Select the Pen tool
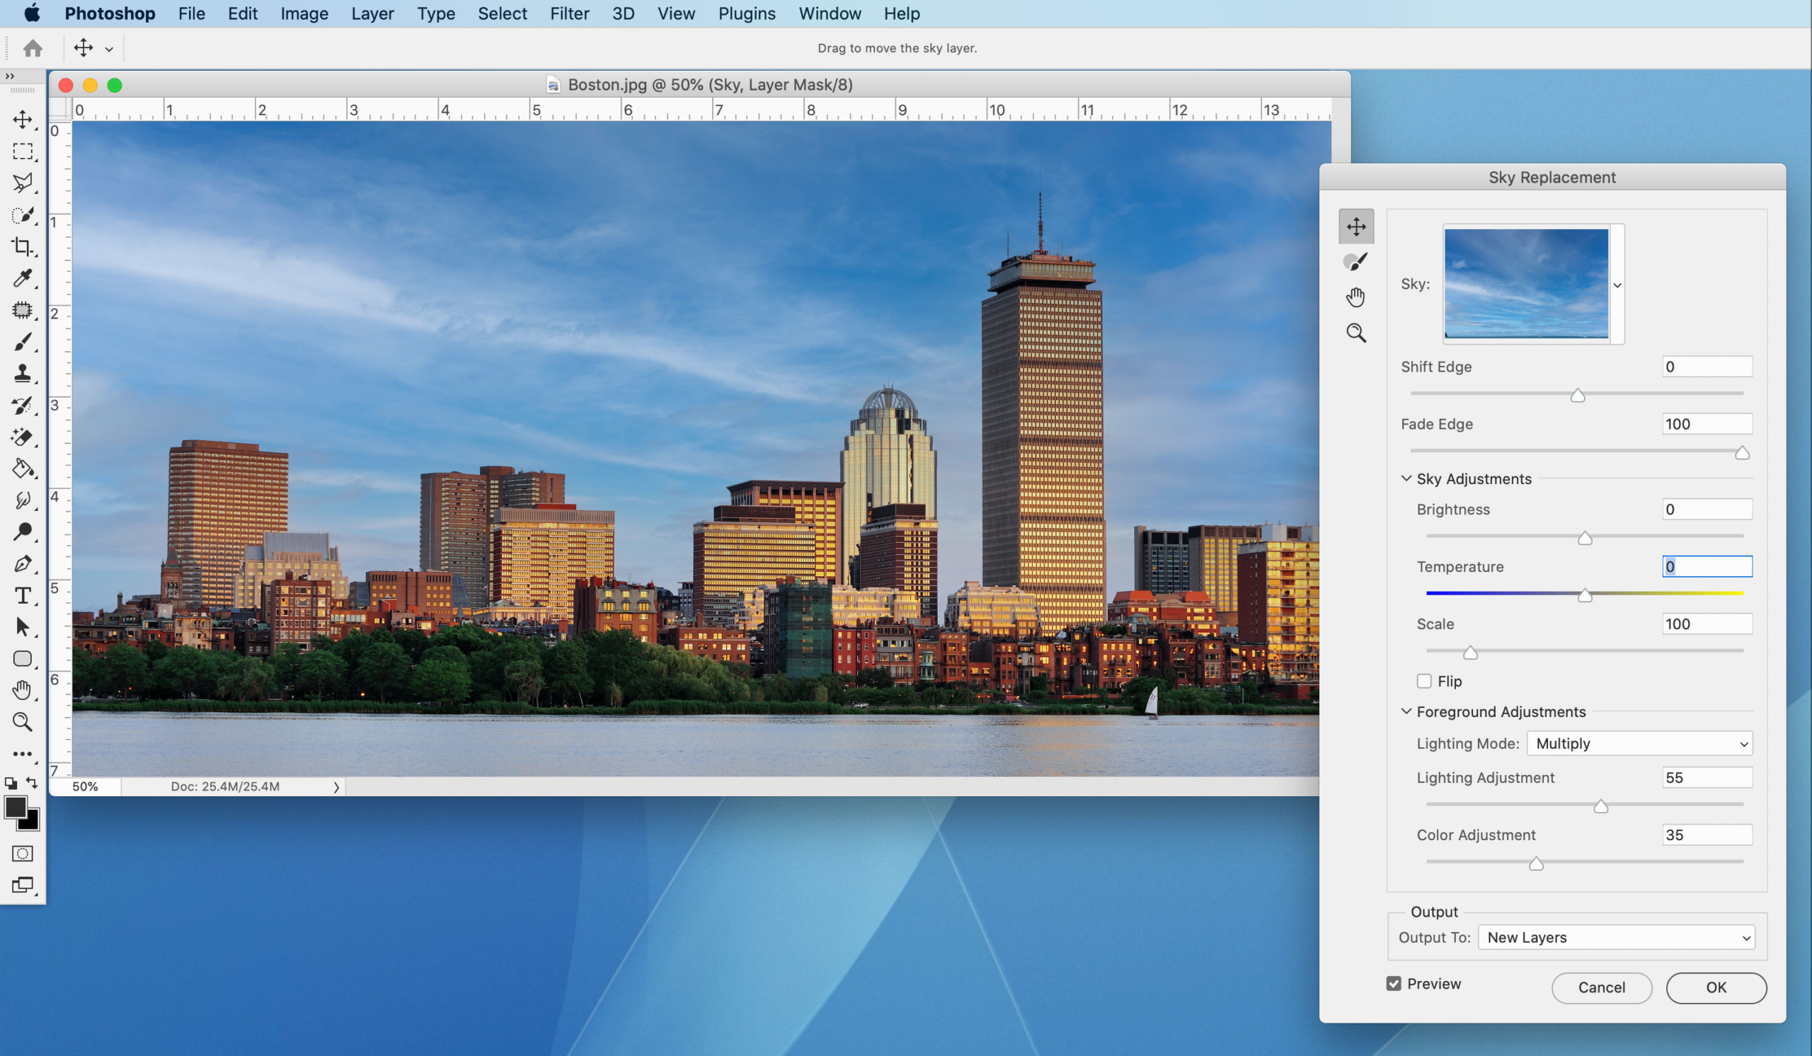The width and height of the screenshot is (1812, 1056). (22, 563)
